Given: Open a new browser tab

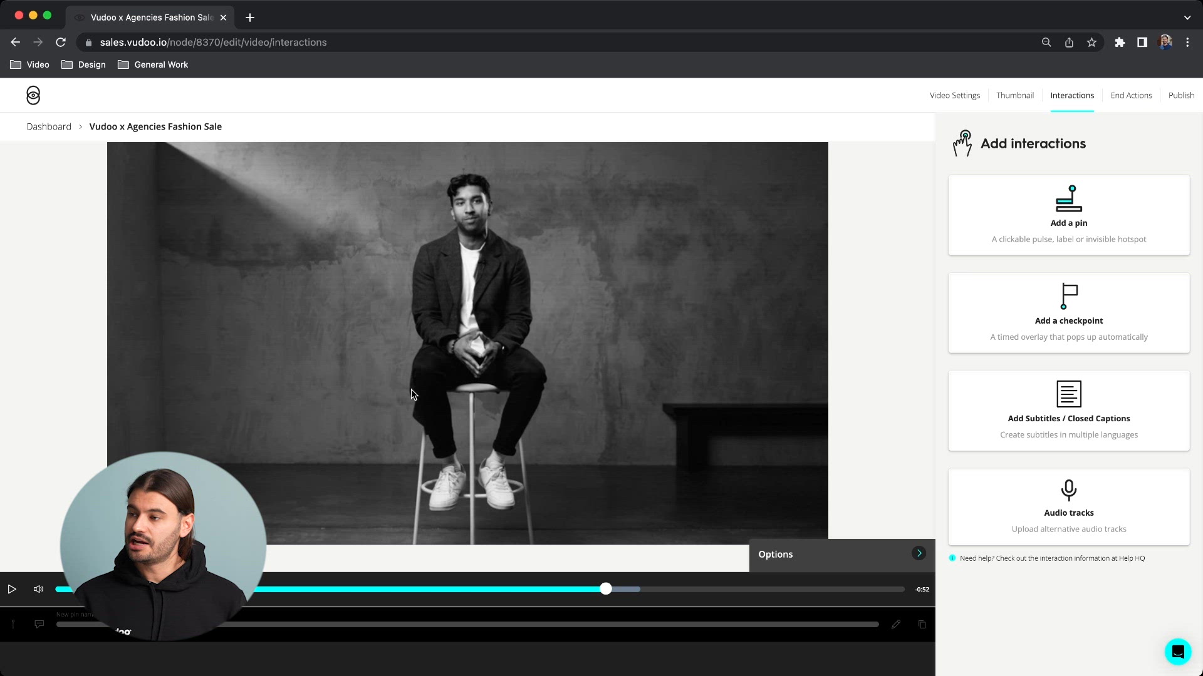Looking at the screenshot, I should click(250, 18).
